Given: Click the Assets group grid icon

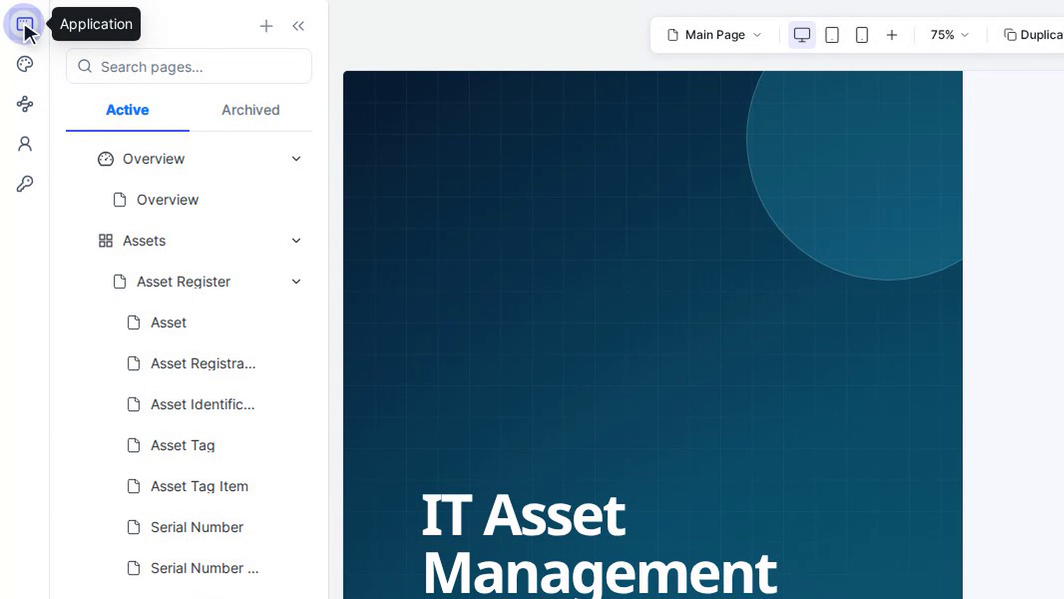Looking at the screenshot, I should point(105,241).
